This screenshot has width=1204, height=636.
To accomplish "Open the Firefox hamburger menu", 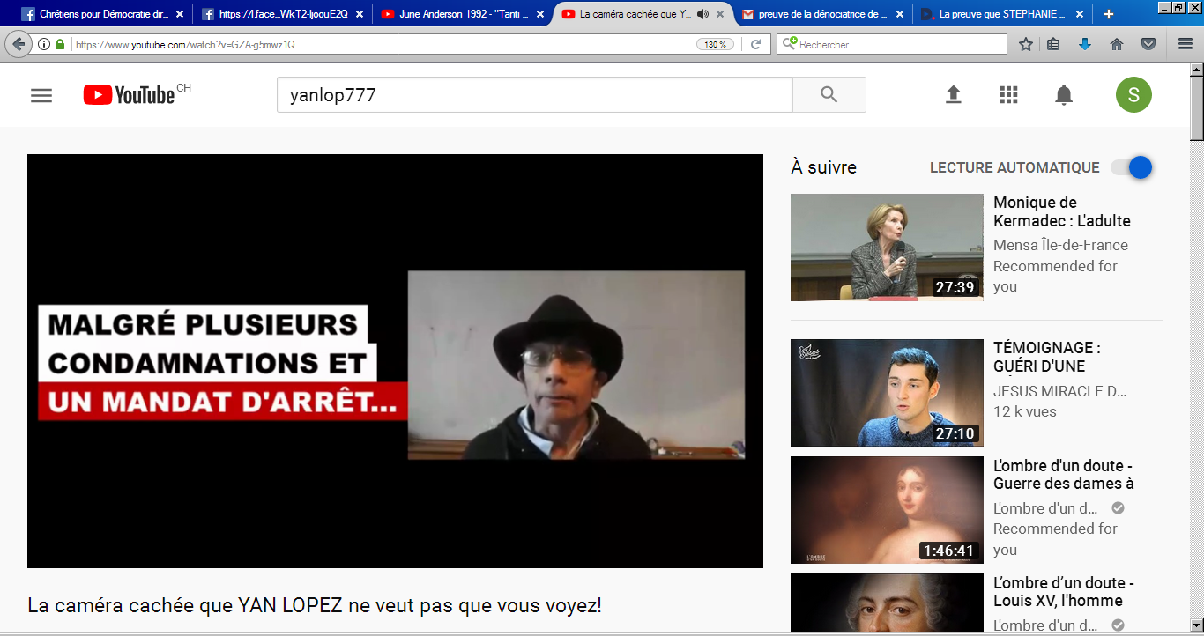I will point(1185,44).
